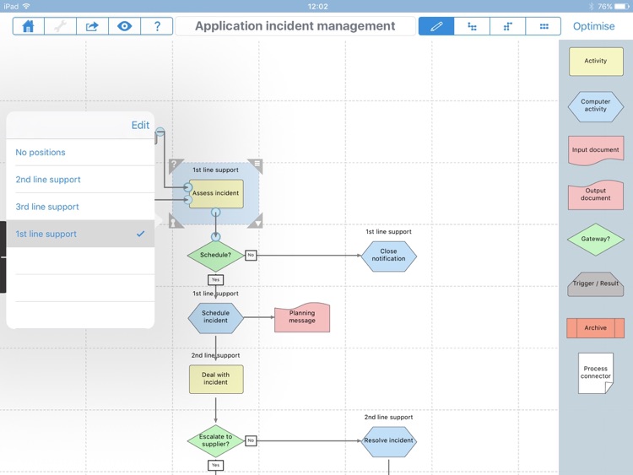Pick the Input document shape
Image resolution: width=633 pixels, height=475 pixels.
pos(596,150)
